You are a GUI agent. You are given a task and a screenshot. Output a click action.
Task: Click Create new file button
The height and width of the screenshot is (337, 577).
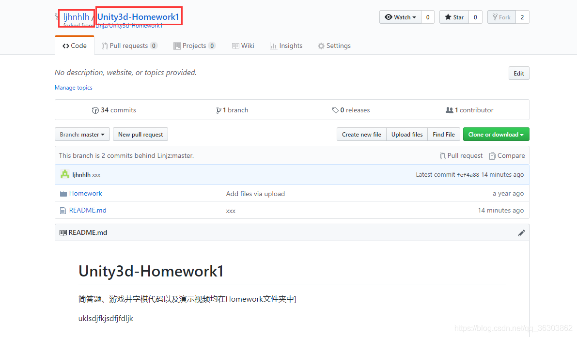(361, 134)
